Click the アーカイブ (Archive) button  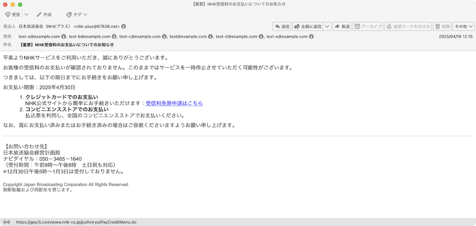pos(368,27)
